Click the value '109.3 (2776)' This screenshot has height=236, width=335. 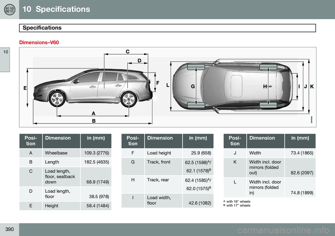click(96, 153)
